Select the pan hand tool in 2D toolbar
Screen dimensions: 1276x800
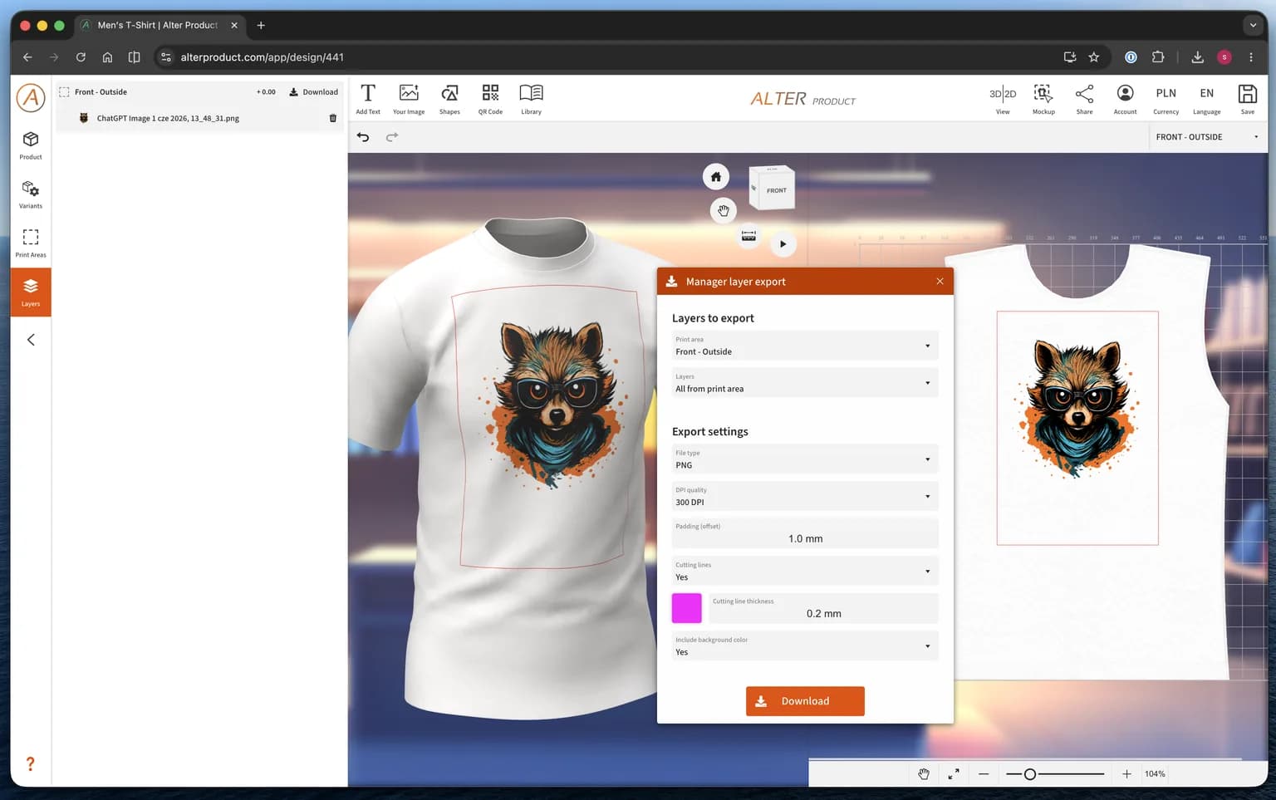(x=924, y=773)
